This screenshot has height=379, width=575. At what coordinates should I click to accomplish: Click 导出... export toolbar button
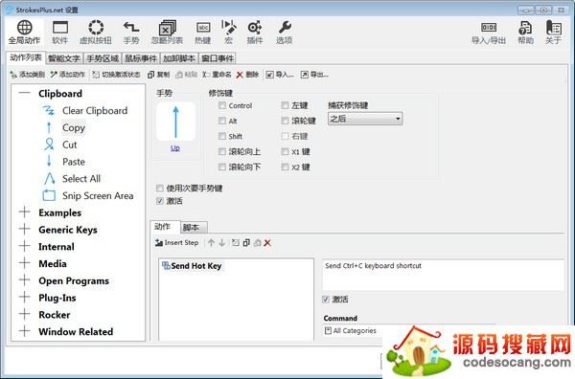click(314, 75)
